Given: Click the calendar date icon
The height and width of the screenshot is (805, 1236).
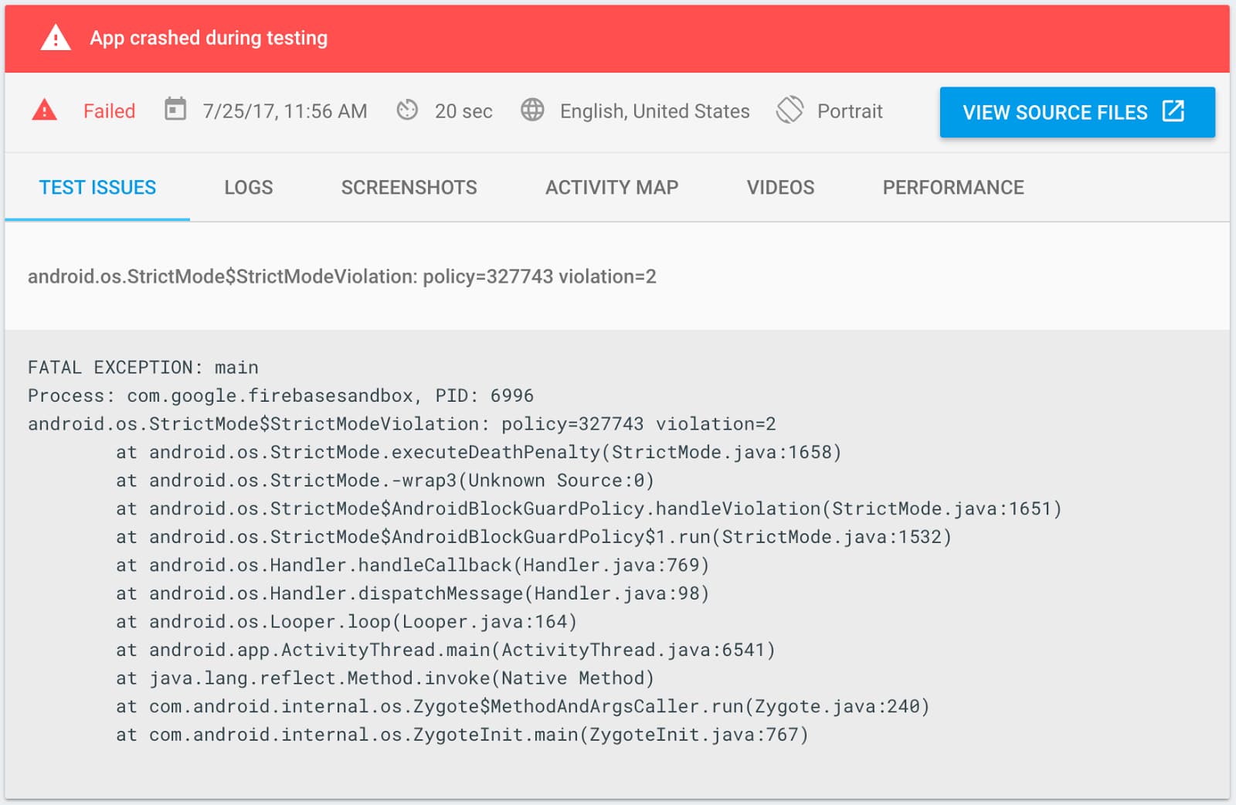Looking at the screenshot, I should [175, 109].
